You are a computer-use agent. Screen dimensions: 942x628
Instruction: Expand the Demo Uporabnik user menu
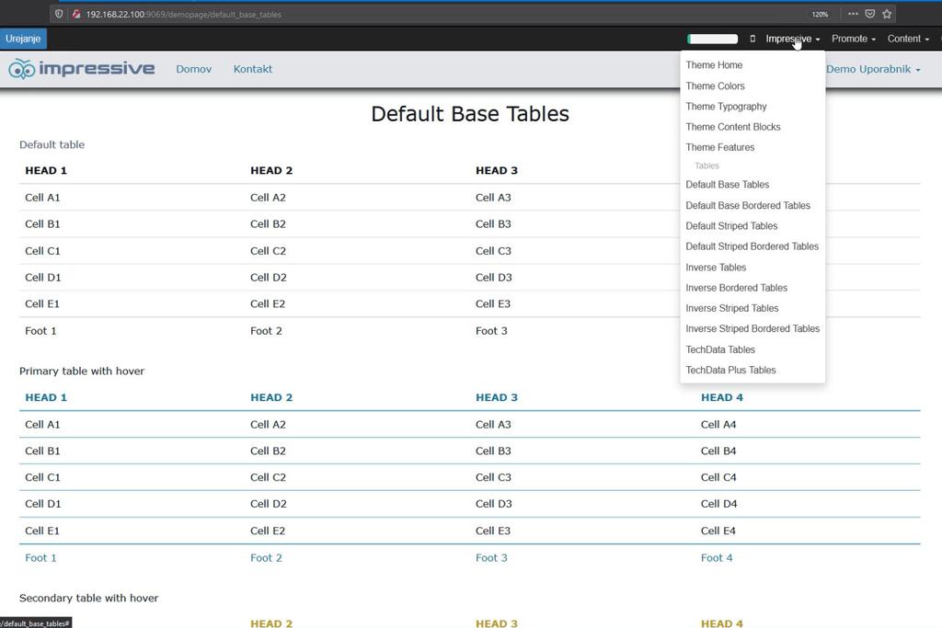(873, 69)
